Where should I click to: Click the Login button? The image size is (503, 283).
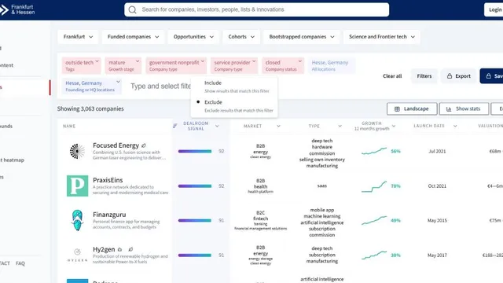494,9
